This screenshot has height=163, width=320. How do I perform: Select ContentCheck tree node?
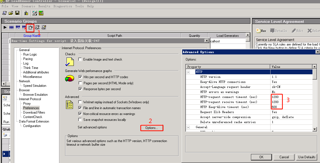coord(33,117)
